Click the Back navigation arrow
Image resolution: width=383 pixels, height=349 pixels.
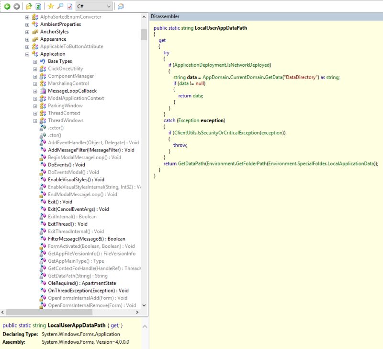pos(8,6)
